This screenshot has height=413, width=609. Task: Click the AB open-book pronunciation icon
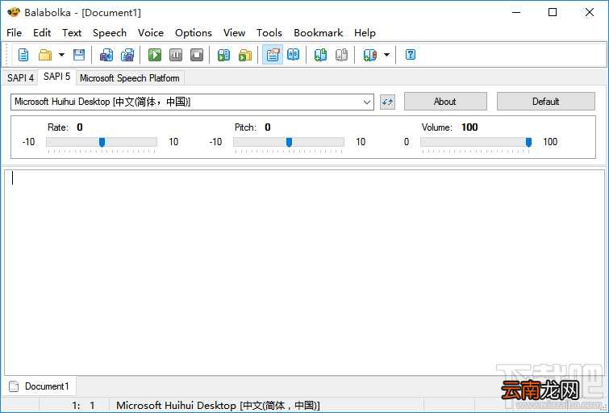click(294, 55)
